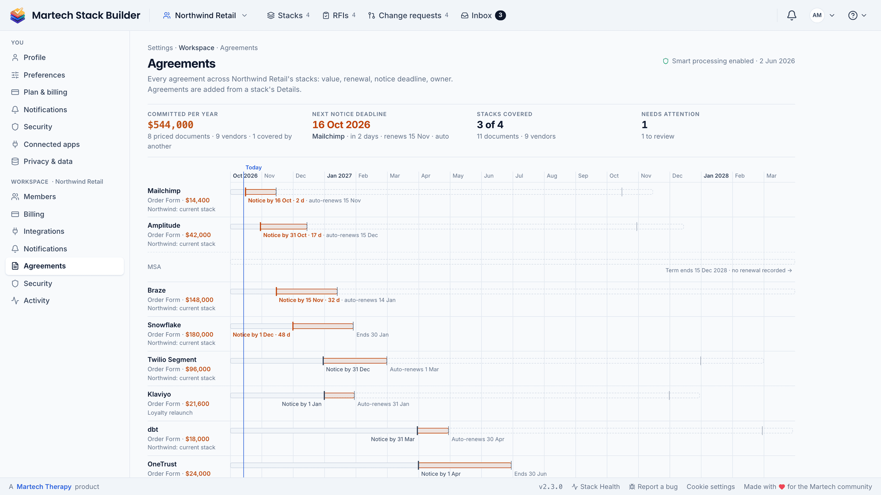Click the Integrations plug icon
The height and width of the screenshot is (495, 881).
[15, 231]
